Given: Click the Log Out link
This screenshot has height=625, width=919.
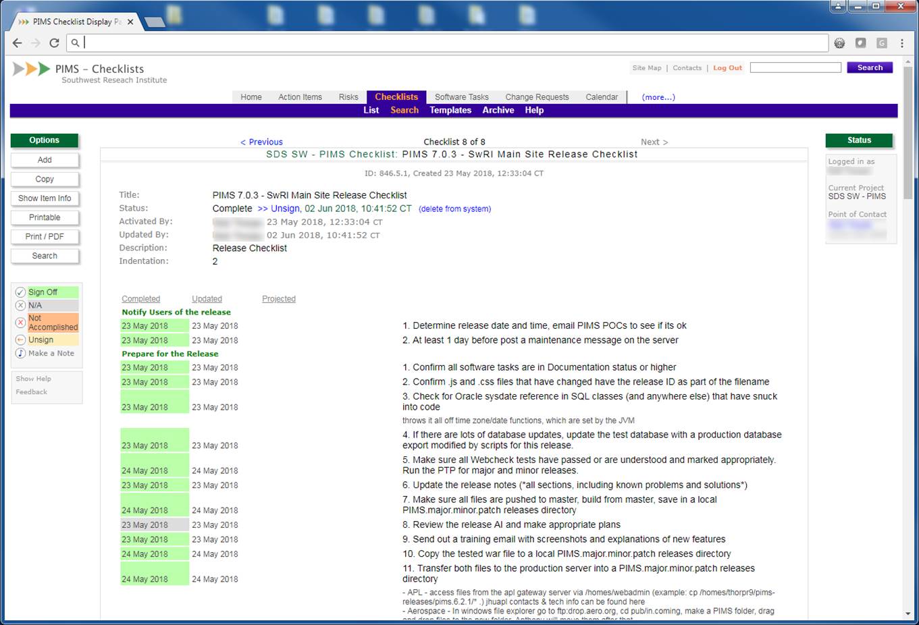Looking at the screenshot, I should 727,68.
